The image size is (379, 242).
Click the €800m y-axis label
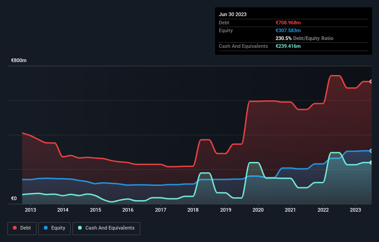(x=19, y=60)
